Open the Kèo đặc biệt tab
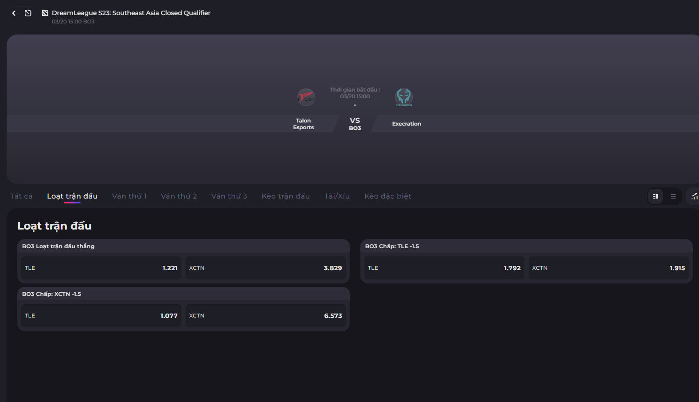The width and height of the screenshot is (699, 402). coord(388,196)
